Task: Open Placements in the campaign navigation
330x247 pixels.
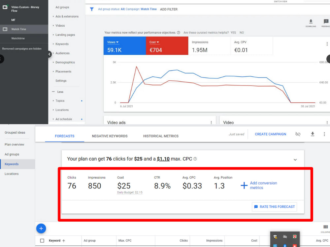Action: tap(63, 71)
